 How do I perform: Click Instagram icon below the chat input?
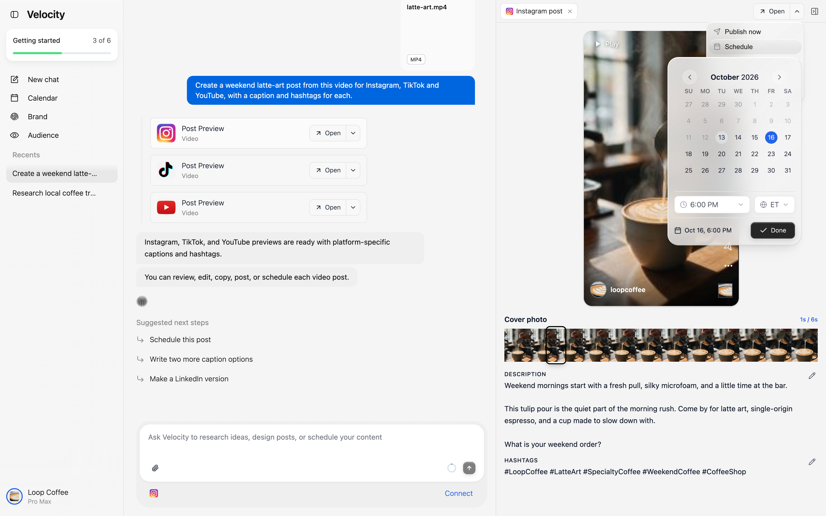pos(154,493)
